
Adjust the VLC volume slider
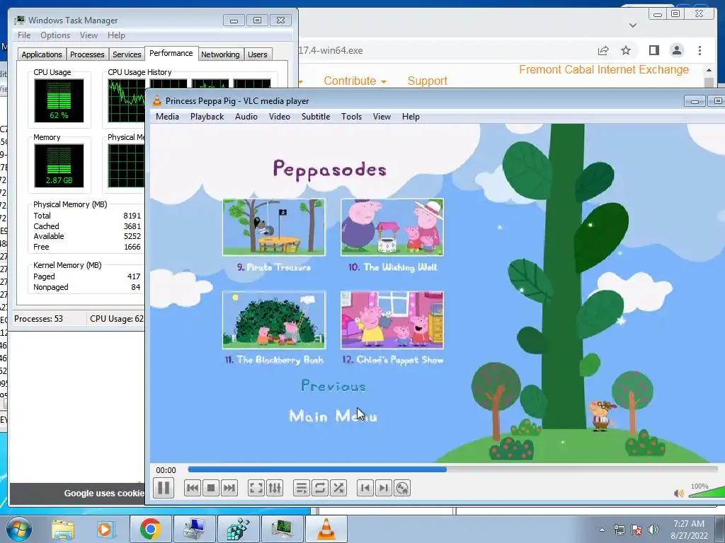coord(707,492)
